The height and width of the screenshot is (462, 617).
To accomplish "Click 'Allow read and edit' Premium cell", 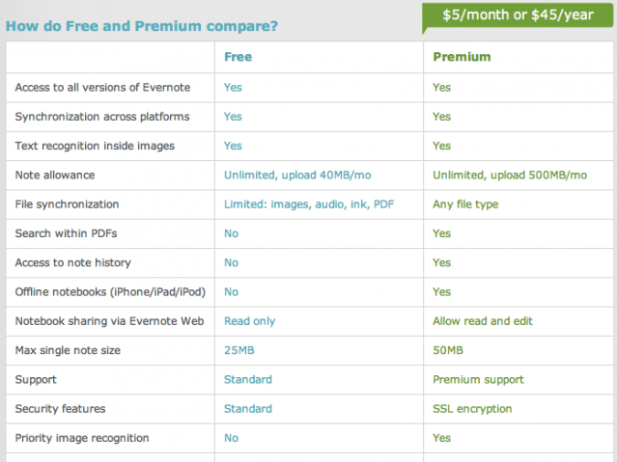I will click(483, 321).
